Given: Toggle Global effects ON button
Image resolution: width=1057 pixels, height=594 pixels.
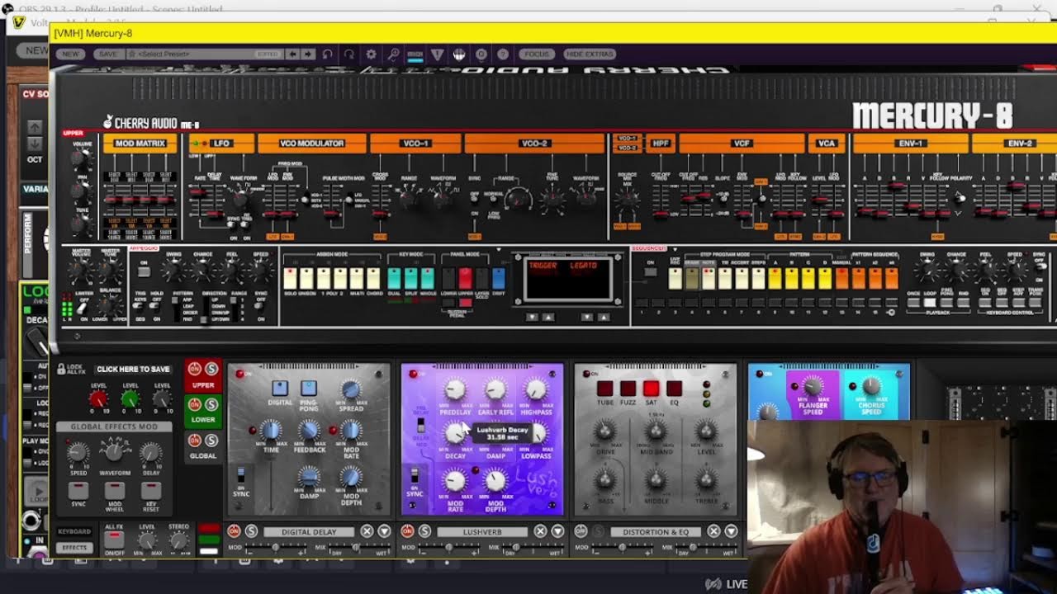Looking at the screenshot, I should (195, 441).
